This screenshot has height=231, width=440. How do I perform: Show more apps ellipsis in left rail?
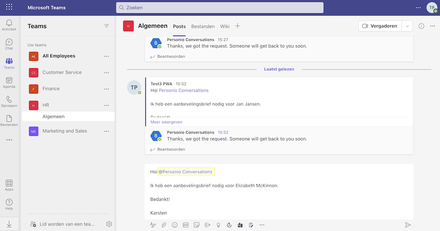point(9,140)
